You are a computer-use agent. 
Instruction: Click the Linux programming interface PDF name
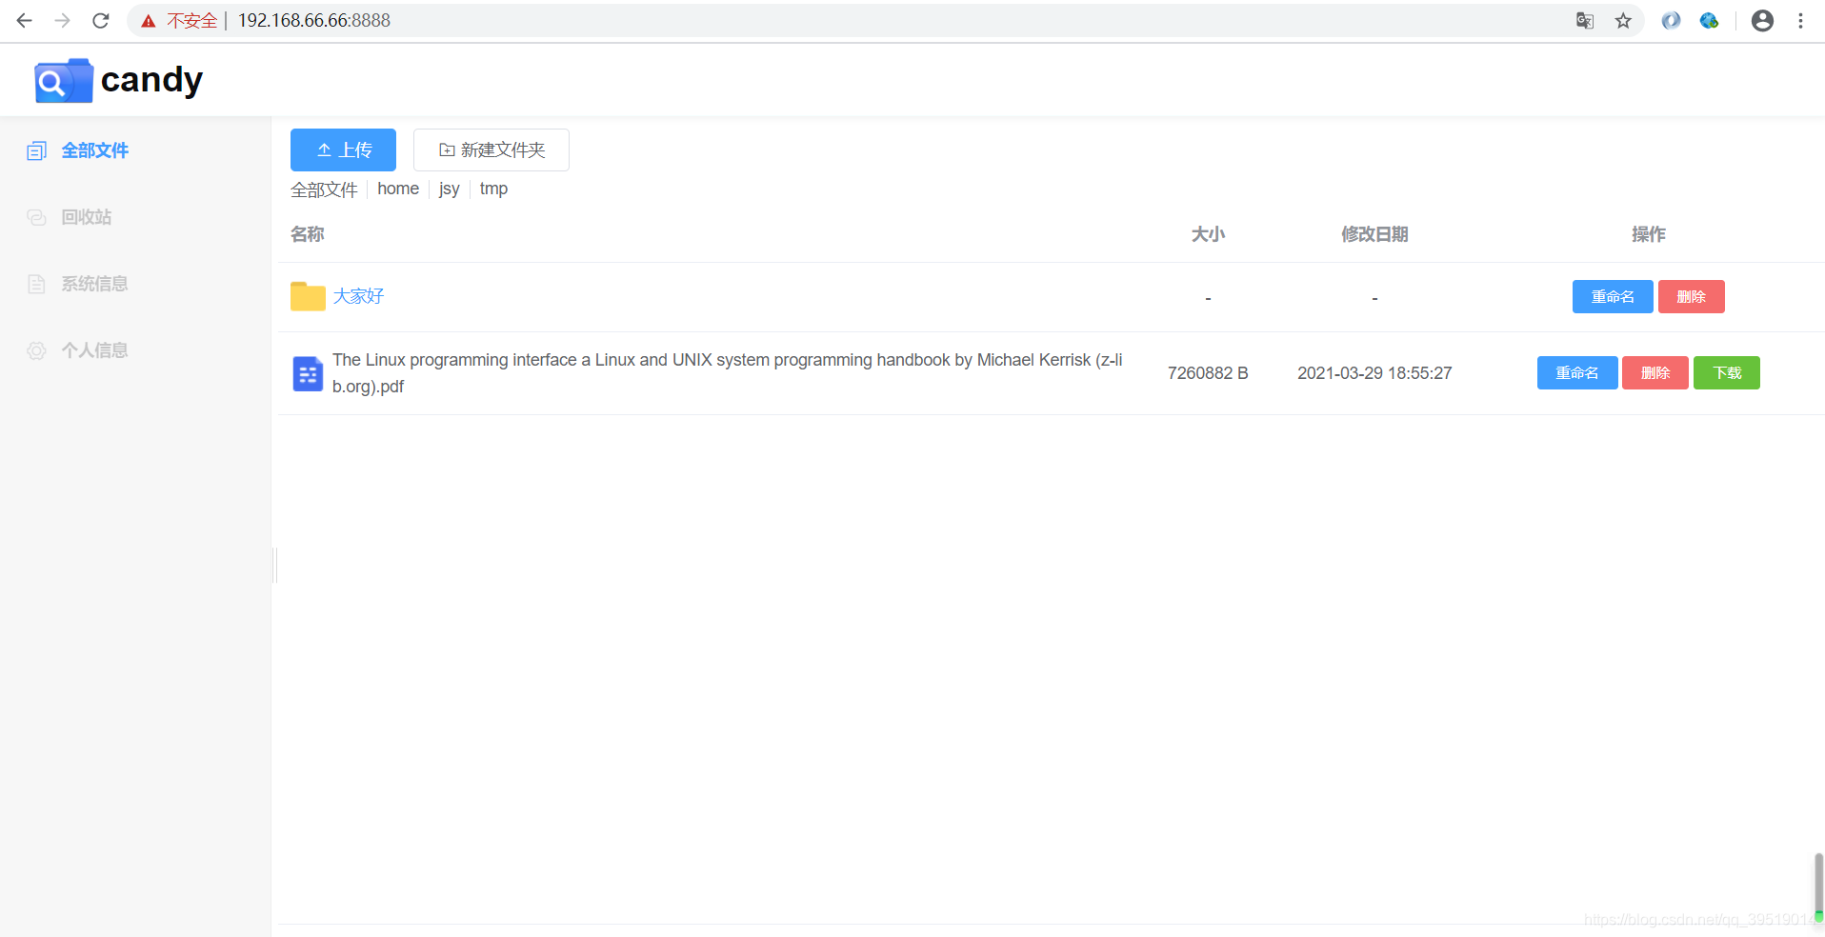[728, 373]
